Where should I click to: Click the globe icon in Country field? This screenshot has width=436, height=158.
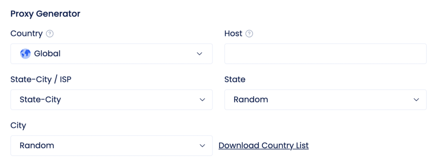coord(25,54)
